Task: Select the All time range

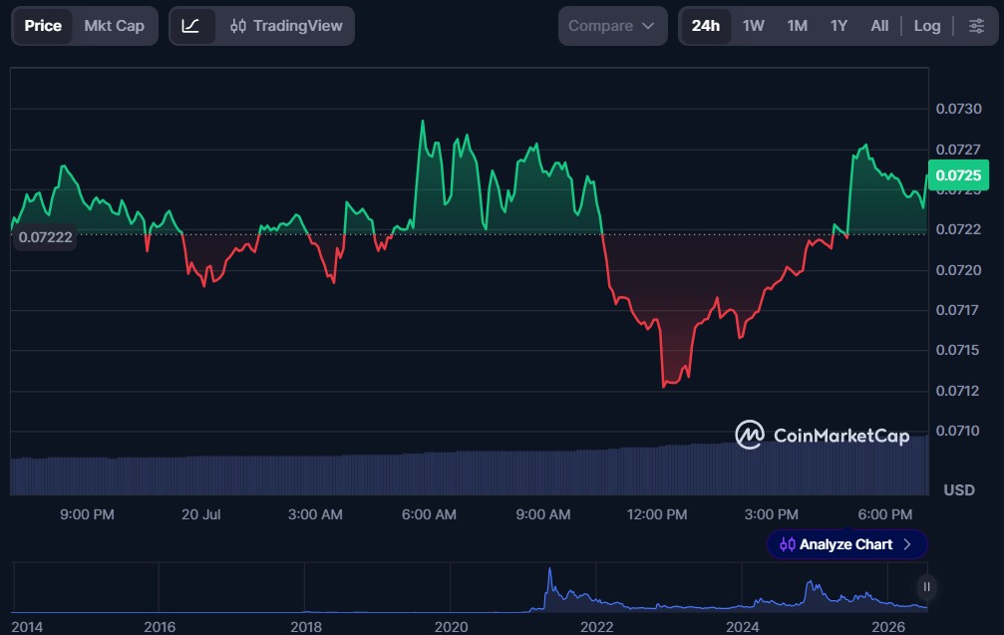Action: (x=879, y=26)
